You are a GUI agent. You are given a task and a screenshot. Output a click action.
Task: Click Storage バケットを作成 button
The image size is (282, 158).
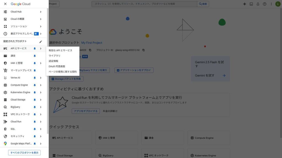point(66,79)
